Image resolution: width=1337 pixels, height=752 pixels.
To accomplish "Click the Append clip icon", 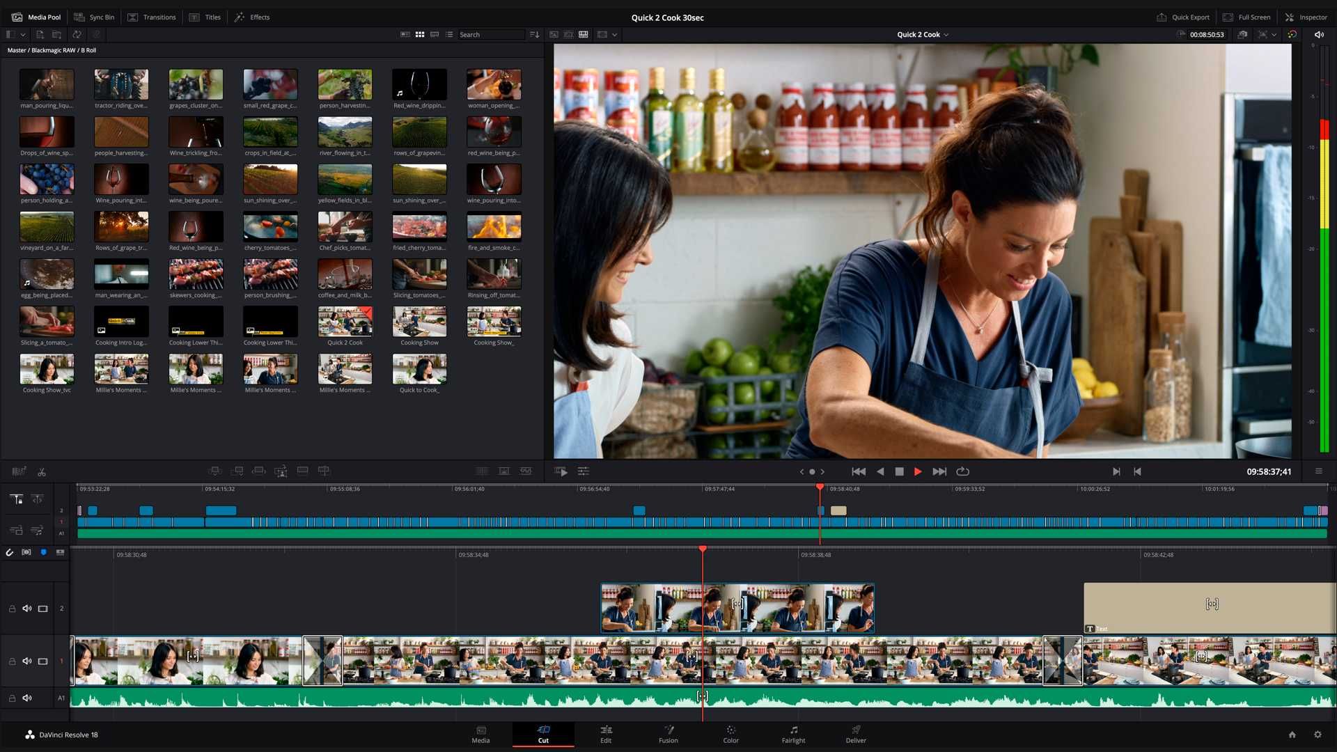I will 237,471.
